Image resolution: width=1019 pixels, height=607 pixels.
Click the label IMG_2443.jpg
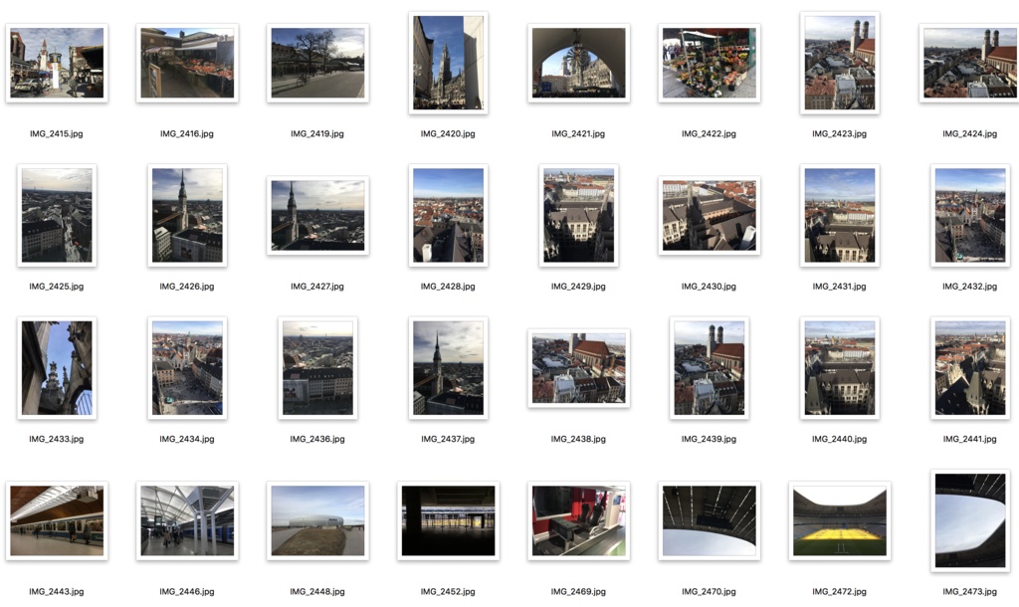coord(57,592)
